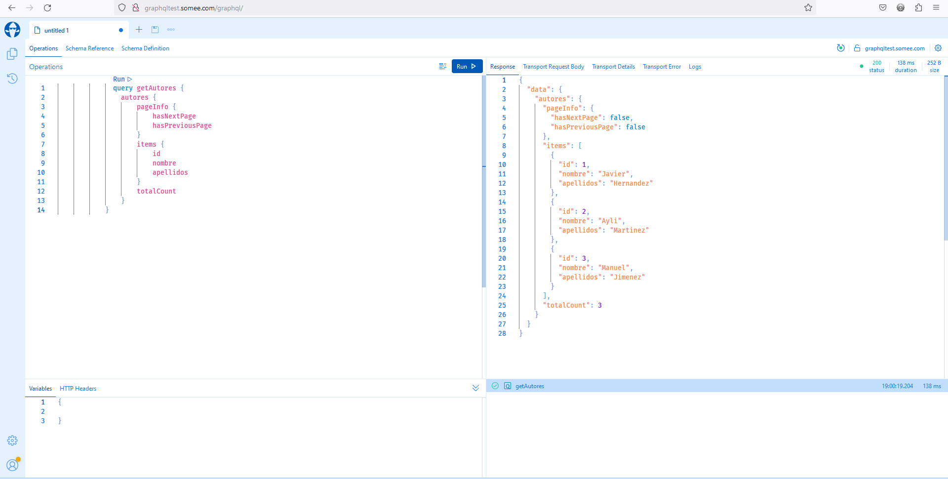The height and width of the screenshot is (479, 948).
Task: Run the getAutores query
Action: click(x=466, y=66)
